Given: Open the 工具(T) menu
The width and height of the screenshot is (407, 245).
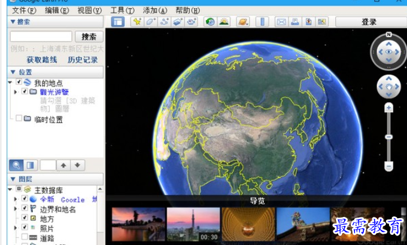Looking at the screenshot, I should [122, 10].
